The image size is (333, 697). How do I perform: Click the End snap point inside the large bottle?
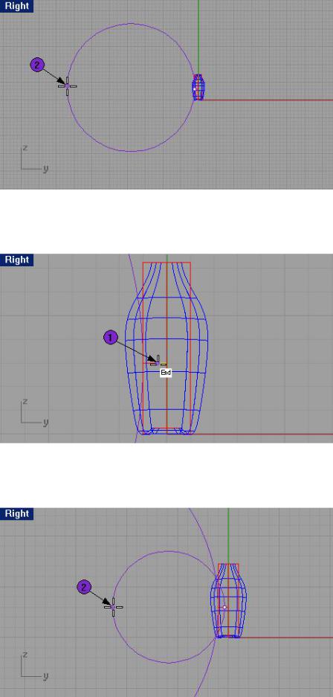[x=158, y=363]
